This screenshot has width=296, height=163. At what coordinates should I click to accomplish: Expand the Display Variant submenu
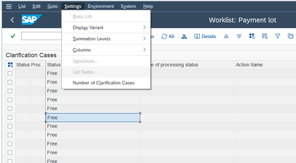(x=106, y=28)
